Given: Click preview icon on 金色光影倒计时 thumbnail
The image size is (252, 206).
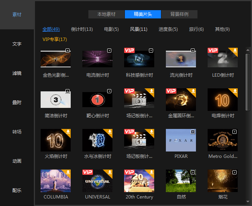Looking at the screenshot, I should pos(68,50).
